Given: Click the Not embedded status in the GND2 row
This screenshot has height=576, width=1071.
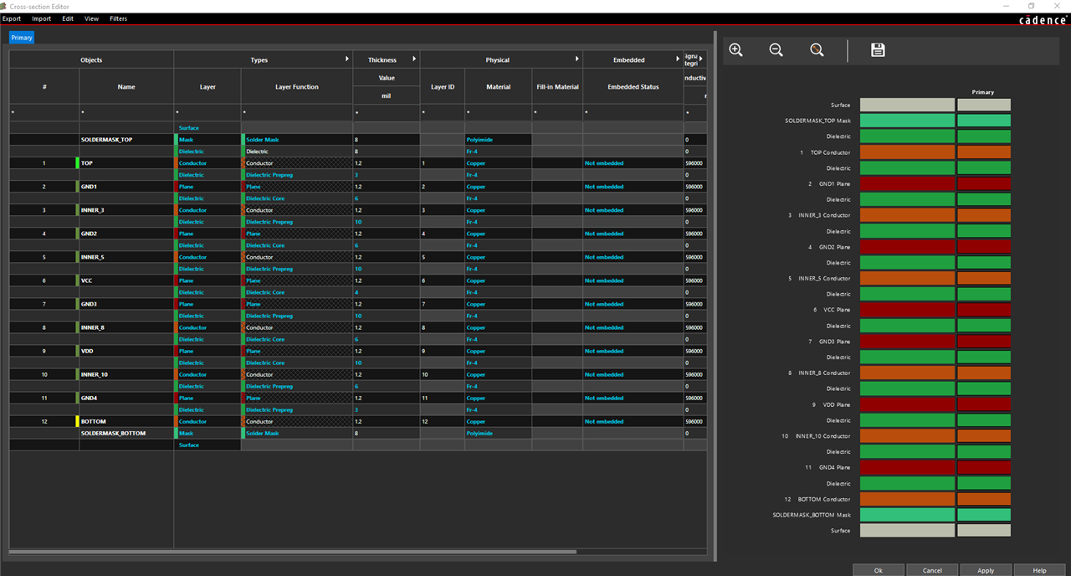Looking at the screenshot, I should 633,234.
